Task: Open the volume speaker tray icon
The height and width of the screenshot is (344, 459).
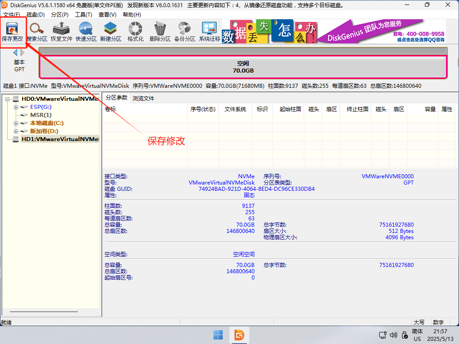Action: click(x=394, y=335)
